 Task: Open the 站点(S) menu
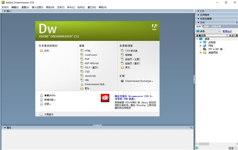click(x=81, y=7)
